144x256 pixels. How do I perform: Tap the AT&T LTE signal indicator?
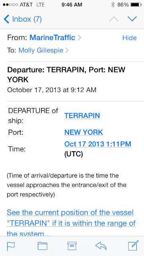(24, 5)
